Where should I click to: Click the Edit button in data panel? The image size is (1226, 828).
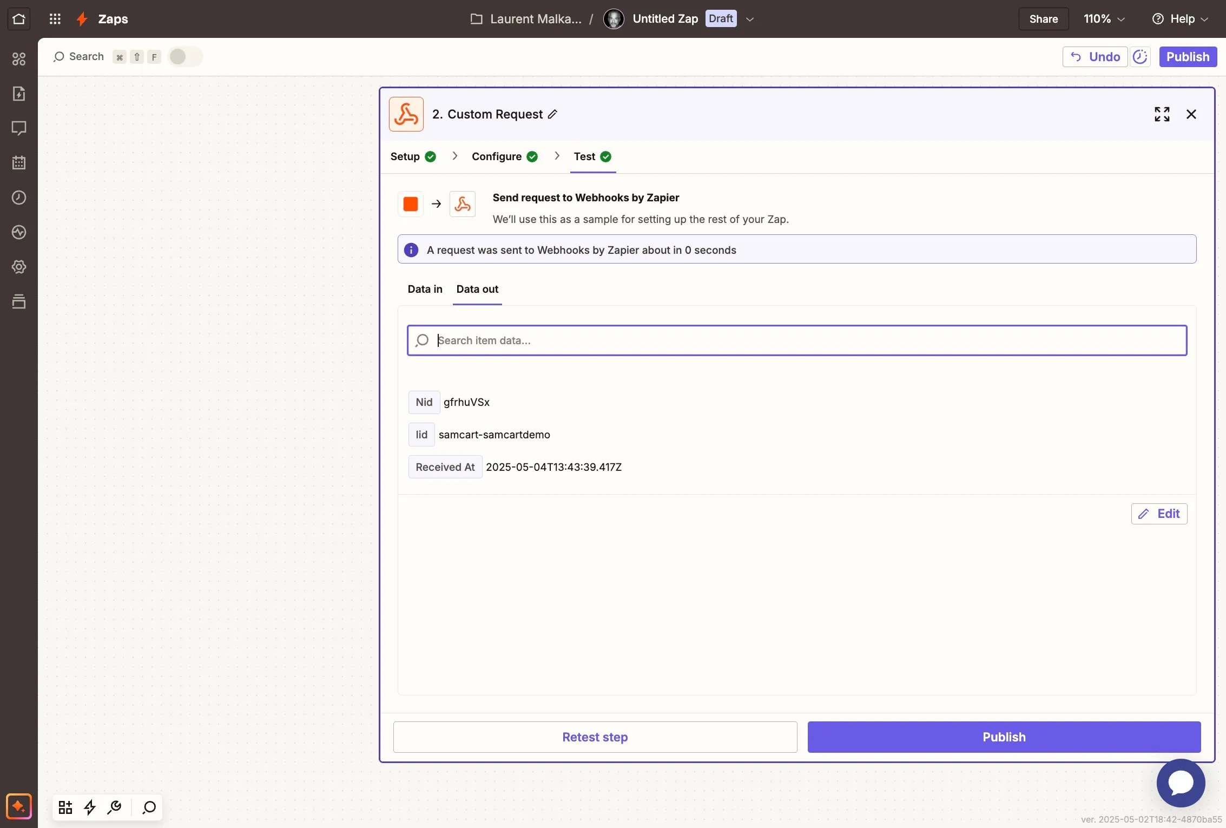click(1159, 514)
